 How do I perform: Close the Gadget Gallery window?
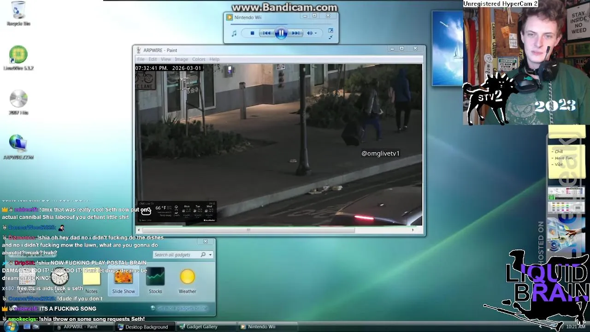coord(206,241)
